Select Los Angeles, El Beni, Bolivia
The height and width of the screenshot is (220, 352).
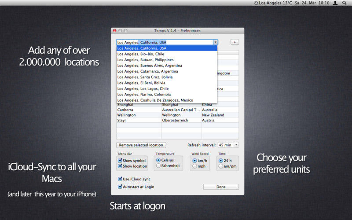point(167,83)
